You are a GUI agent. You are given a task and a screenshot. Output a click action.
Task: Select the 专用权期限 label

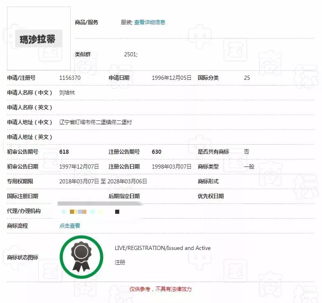[20, 181]
